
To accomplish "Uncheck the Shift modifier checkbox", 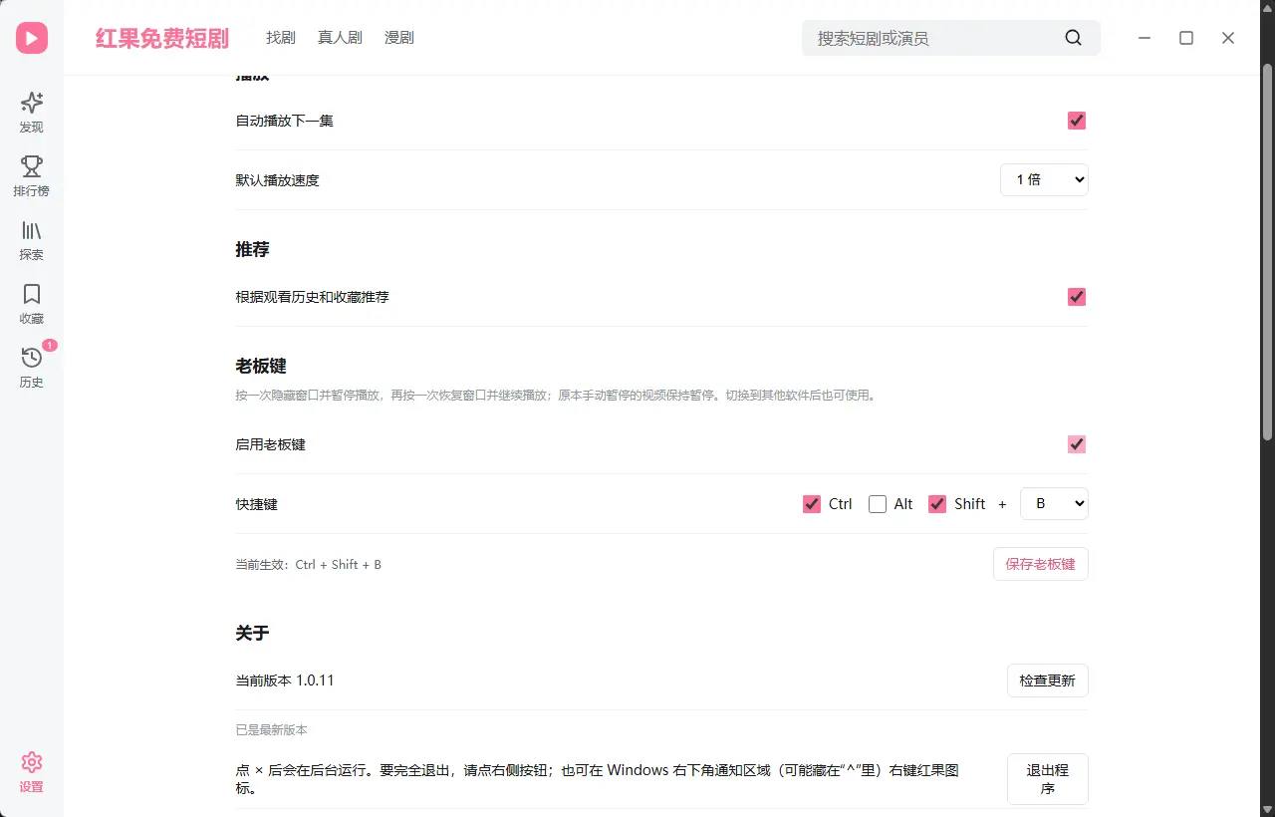I will click(937, 504).
